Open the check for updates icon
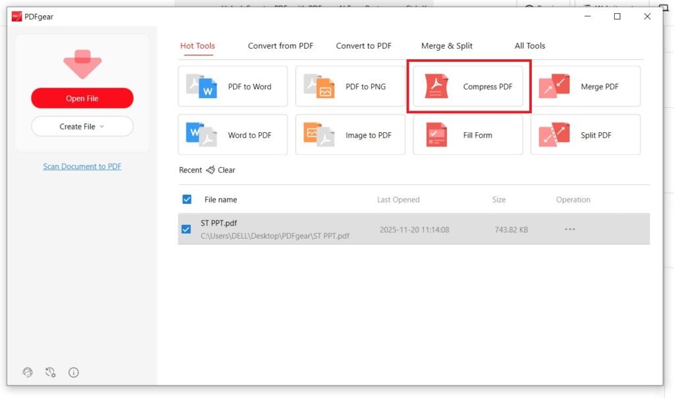Screen dimensions: 674x398 coord(51,372)
